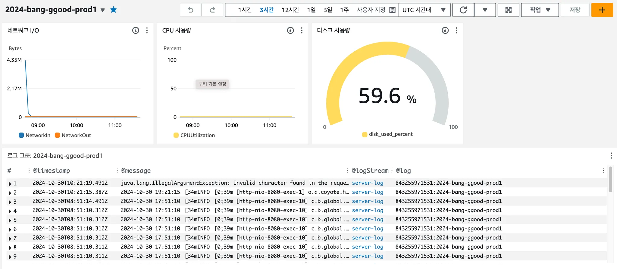
Task: Click IllegalArgumentException message in row 1
Action: (235, 183)
